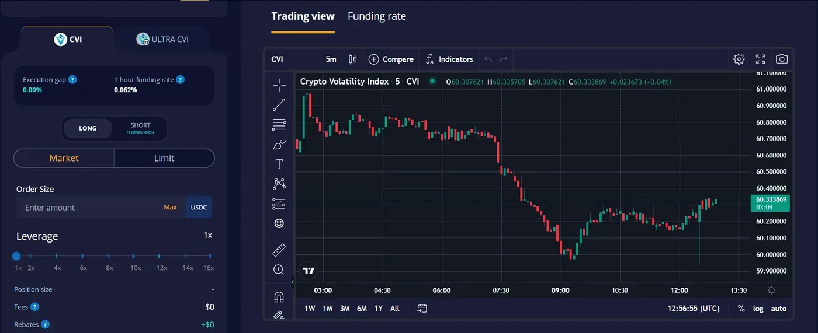Show Fees help tooltip
This screenshot has height=333, width=818.
(x=34, y=307)
